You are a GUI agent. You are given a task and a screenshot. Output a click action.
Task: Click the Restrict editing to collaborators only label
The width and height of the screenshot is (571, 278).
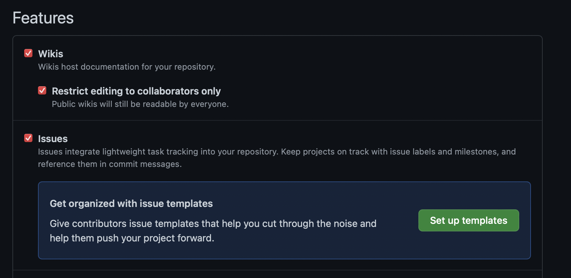coord(136,91)
